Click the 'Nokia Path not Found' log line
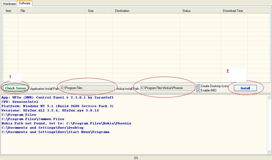 (x=66, y=124)
